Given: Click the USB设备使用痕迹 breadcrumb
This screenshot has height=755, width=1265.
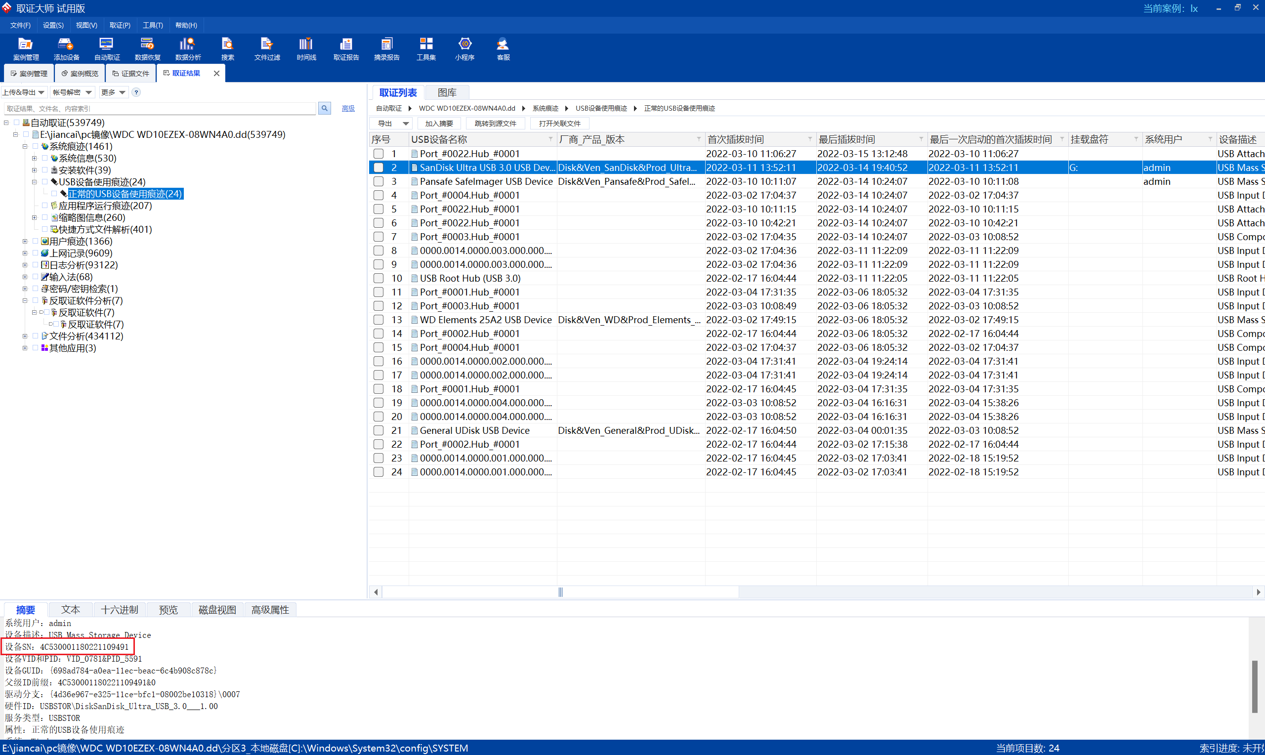Looking at the screenshot, I should (601, 108).
